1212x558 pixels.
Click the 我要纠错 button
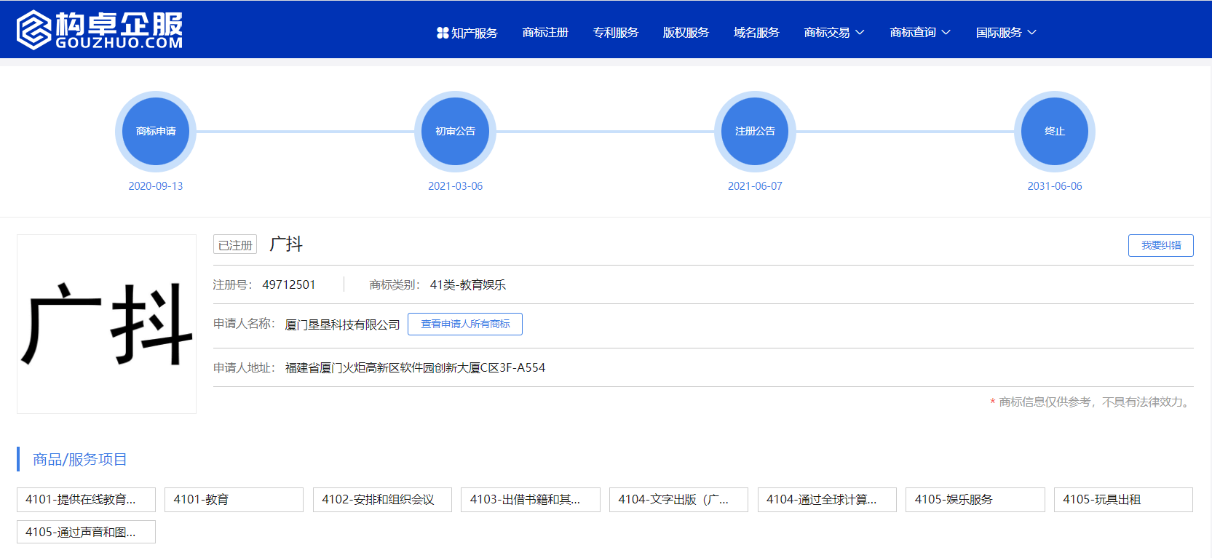coord(1161,245)
